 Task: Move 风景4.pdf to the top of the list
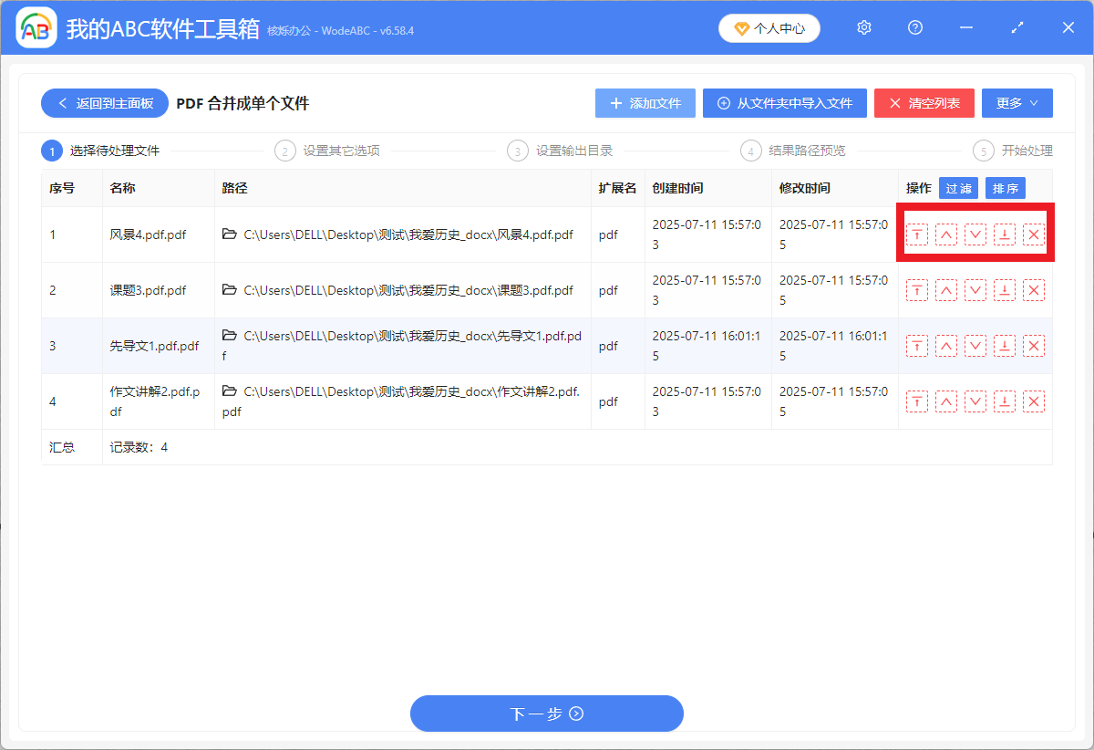point(917,234)
